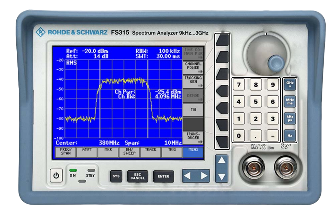Viewport: 334px width, 215px height.
Task: Click the RF IN connector
Action: [x=254, y=168]
